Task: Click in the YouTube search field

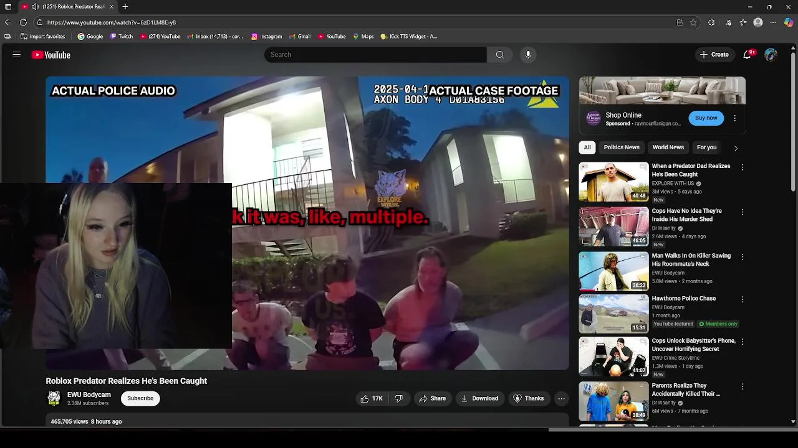Action: pos(375,55)
